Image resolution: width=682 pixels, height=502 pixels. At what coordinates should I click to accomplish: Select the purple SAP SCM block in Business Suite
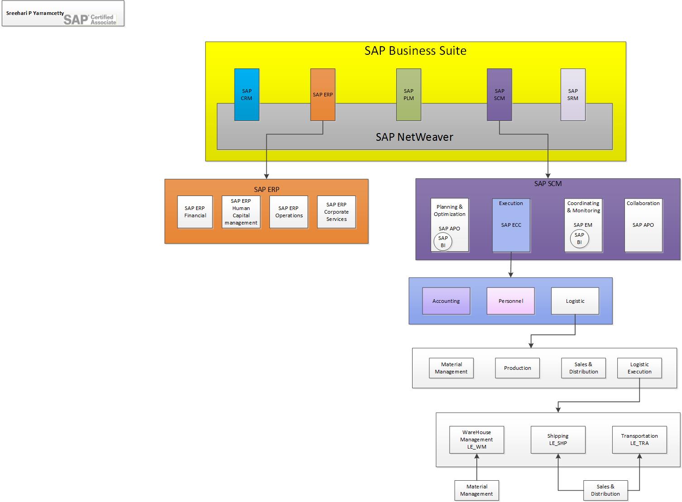coord(499,95)
